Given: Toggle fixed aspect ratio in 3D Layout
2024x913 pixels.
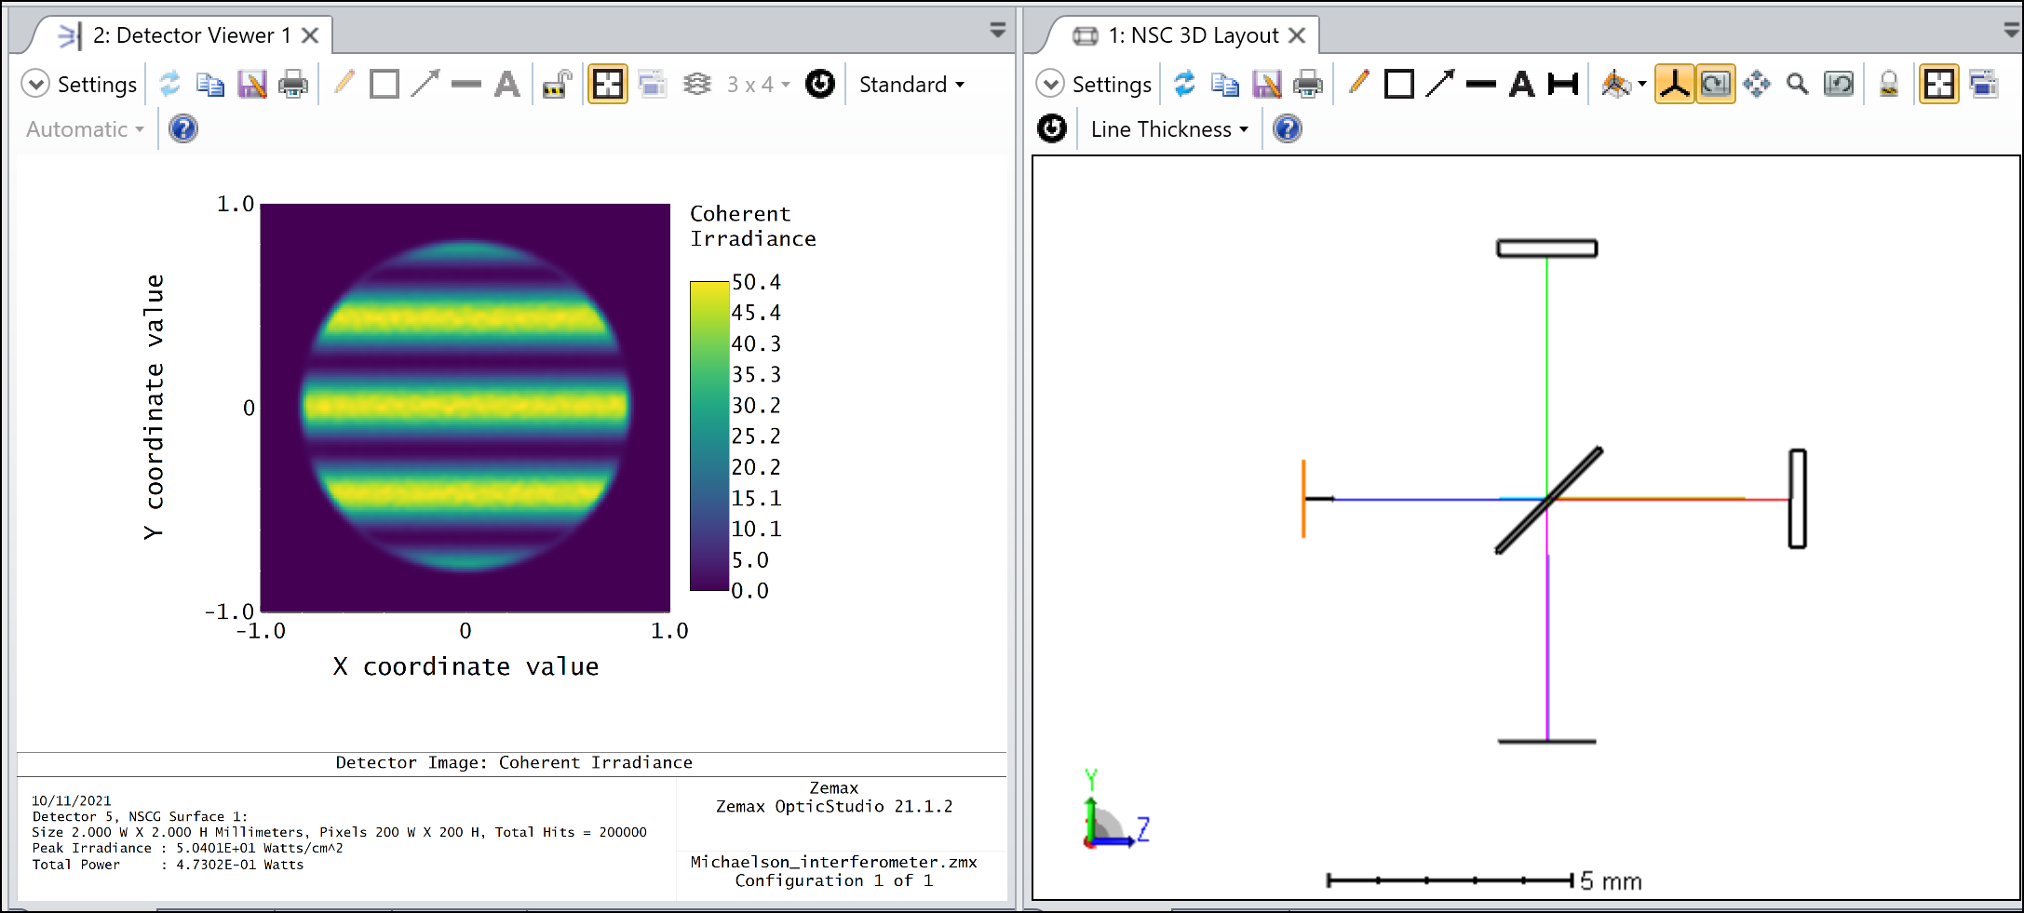Looking at the screenshot, I should 1939,84.
